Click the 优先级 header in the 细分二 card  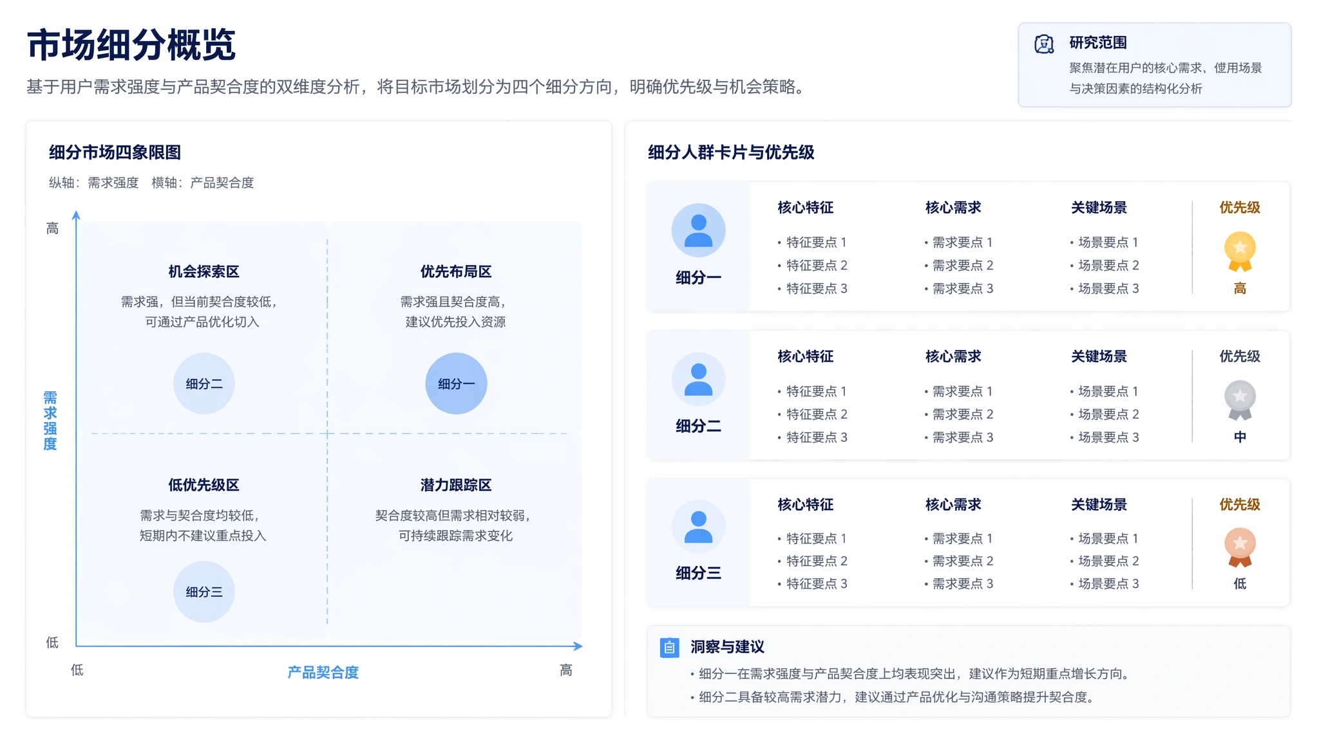tap(1240, 356)
